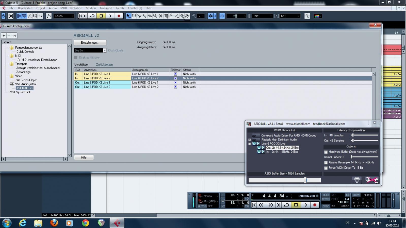Image resolution: width=406 pixels, height=228 pixels.
Task: Open Big Ben clock source dropdown
Action: click(105, 50)
